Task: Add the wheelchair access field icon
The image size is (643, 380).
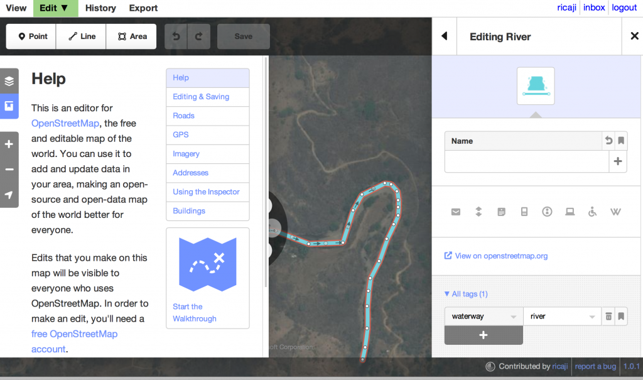Action: pos(592,212)
